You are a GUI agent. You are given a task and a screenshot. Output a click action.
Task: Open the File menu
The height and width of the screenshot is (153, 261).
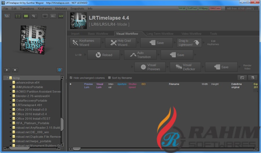coord(6,8)
